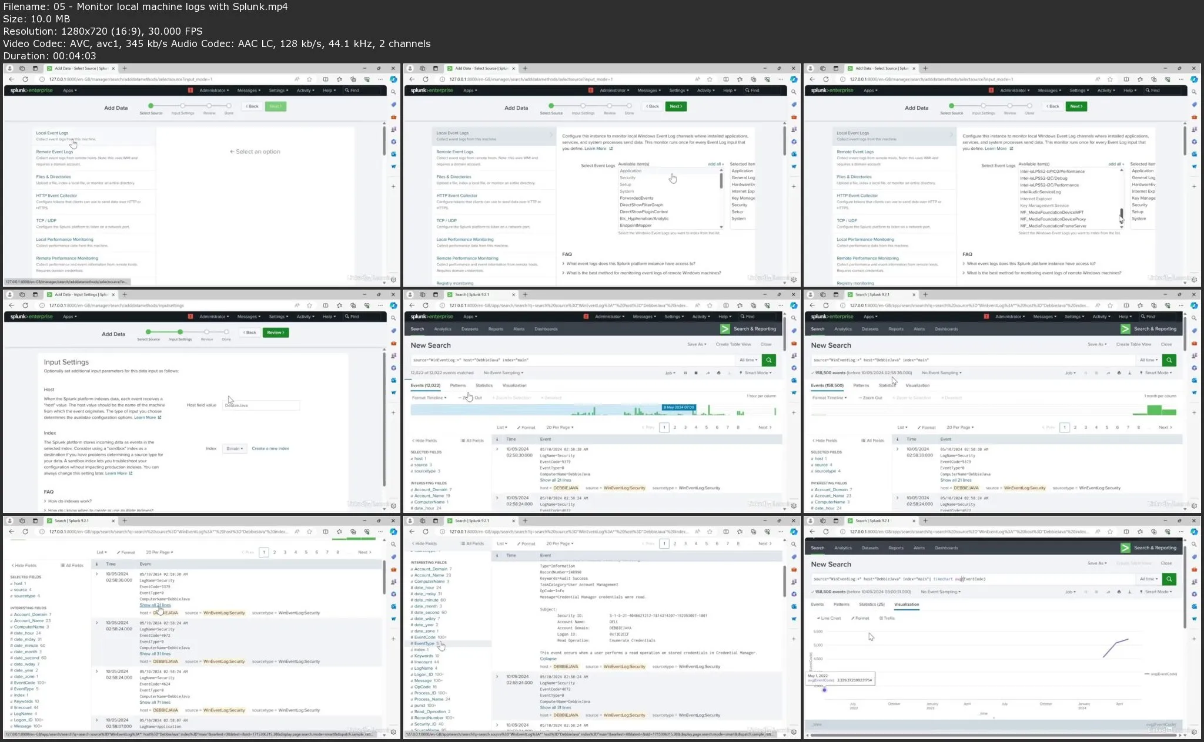This screenshot has width=1204, height=742.
Task: Open Format Timeline dropdown in 12,022-events frame
Action: click(429, 398)
